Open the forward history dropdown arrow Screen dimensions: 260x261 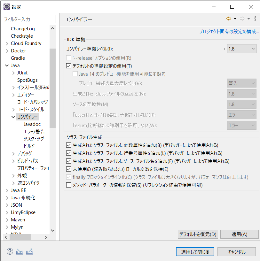pyautogui.click(x=248, y=19)
